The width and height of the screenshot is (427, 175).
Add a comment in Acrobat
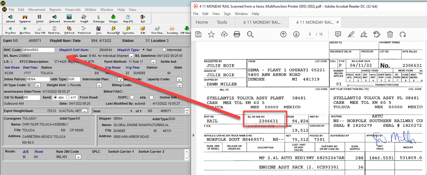338,35
